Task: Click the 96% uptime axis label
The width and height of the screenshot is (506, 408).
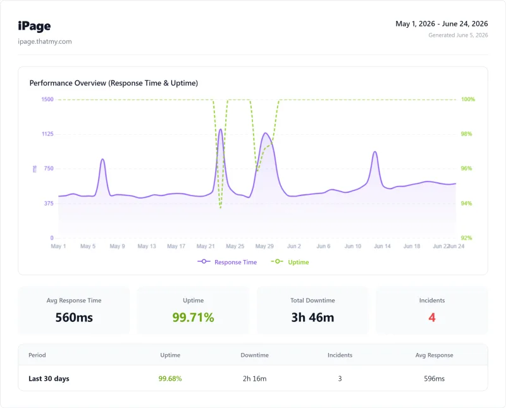Action: [x=466, y=168]
